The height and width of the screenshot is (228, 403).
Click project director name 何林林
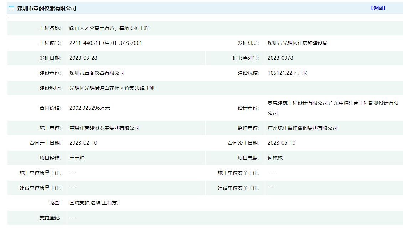(275, 158)
